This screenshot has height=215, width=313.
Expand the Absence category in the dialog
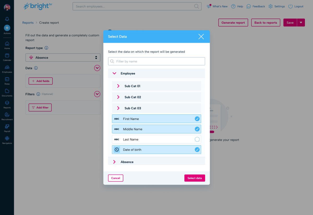click(114, 161)
